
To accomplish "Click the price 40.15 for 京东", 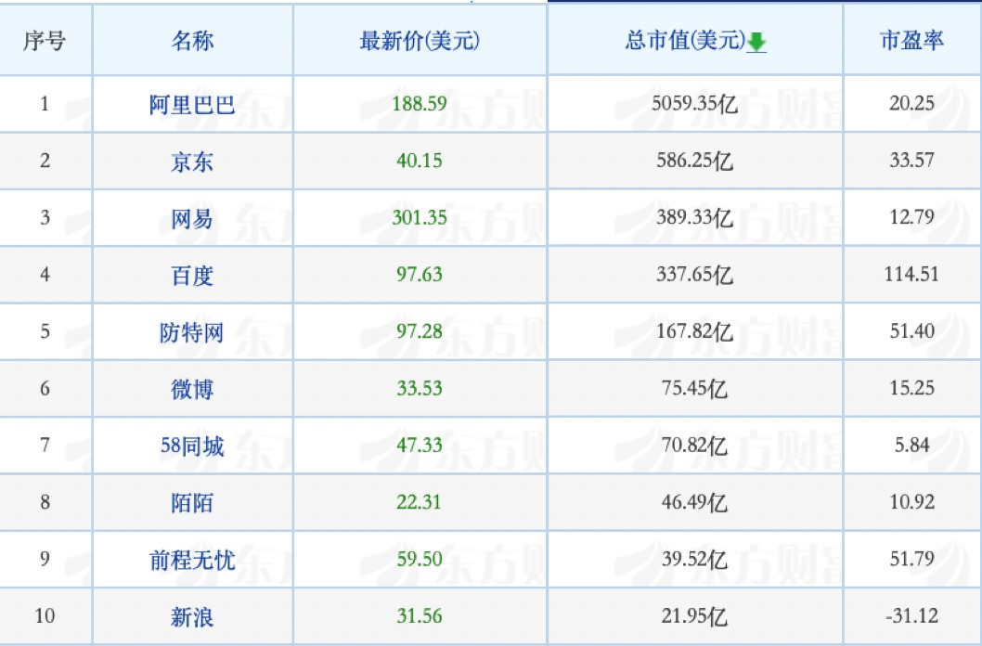I will click(420, 161).
